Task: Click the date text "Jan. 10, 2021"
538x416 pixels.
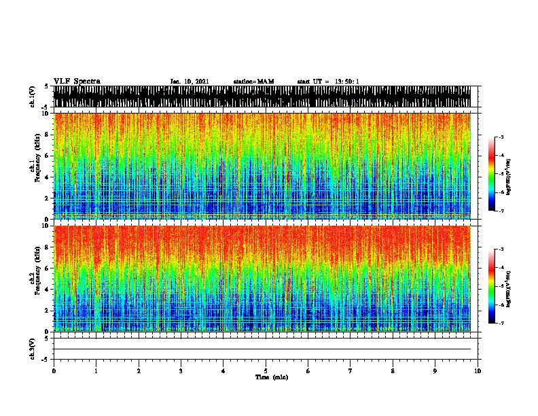Action: pos(190,82)
